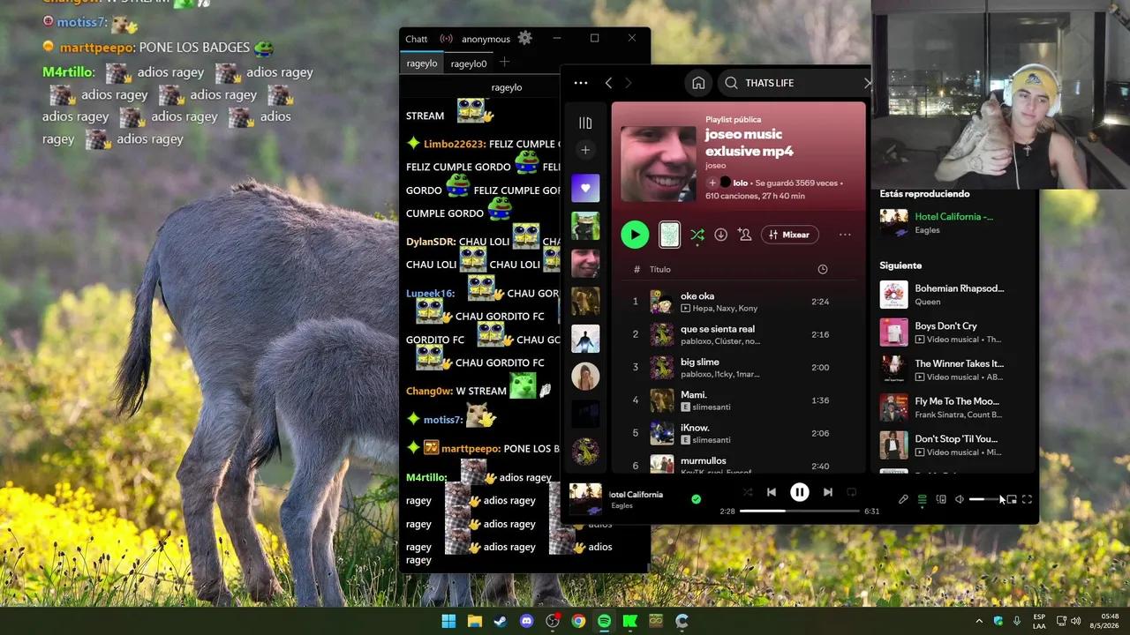The width and height of the screenshot is (1130, 635).
Task: Open Steam from the taskbar
Action: pyautogui.click(x=501, y=621)
